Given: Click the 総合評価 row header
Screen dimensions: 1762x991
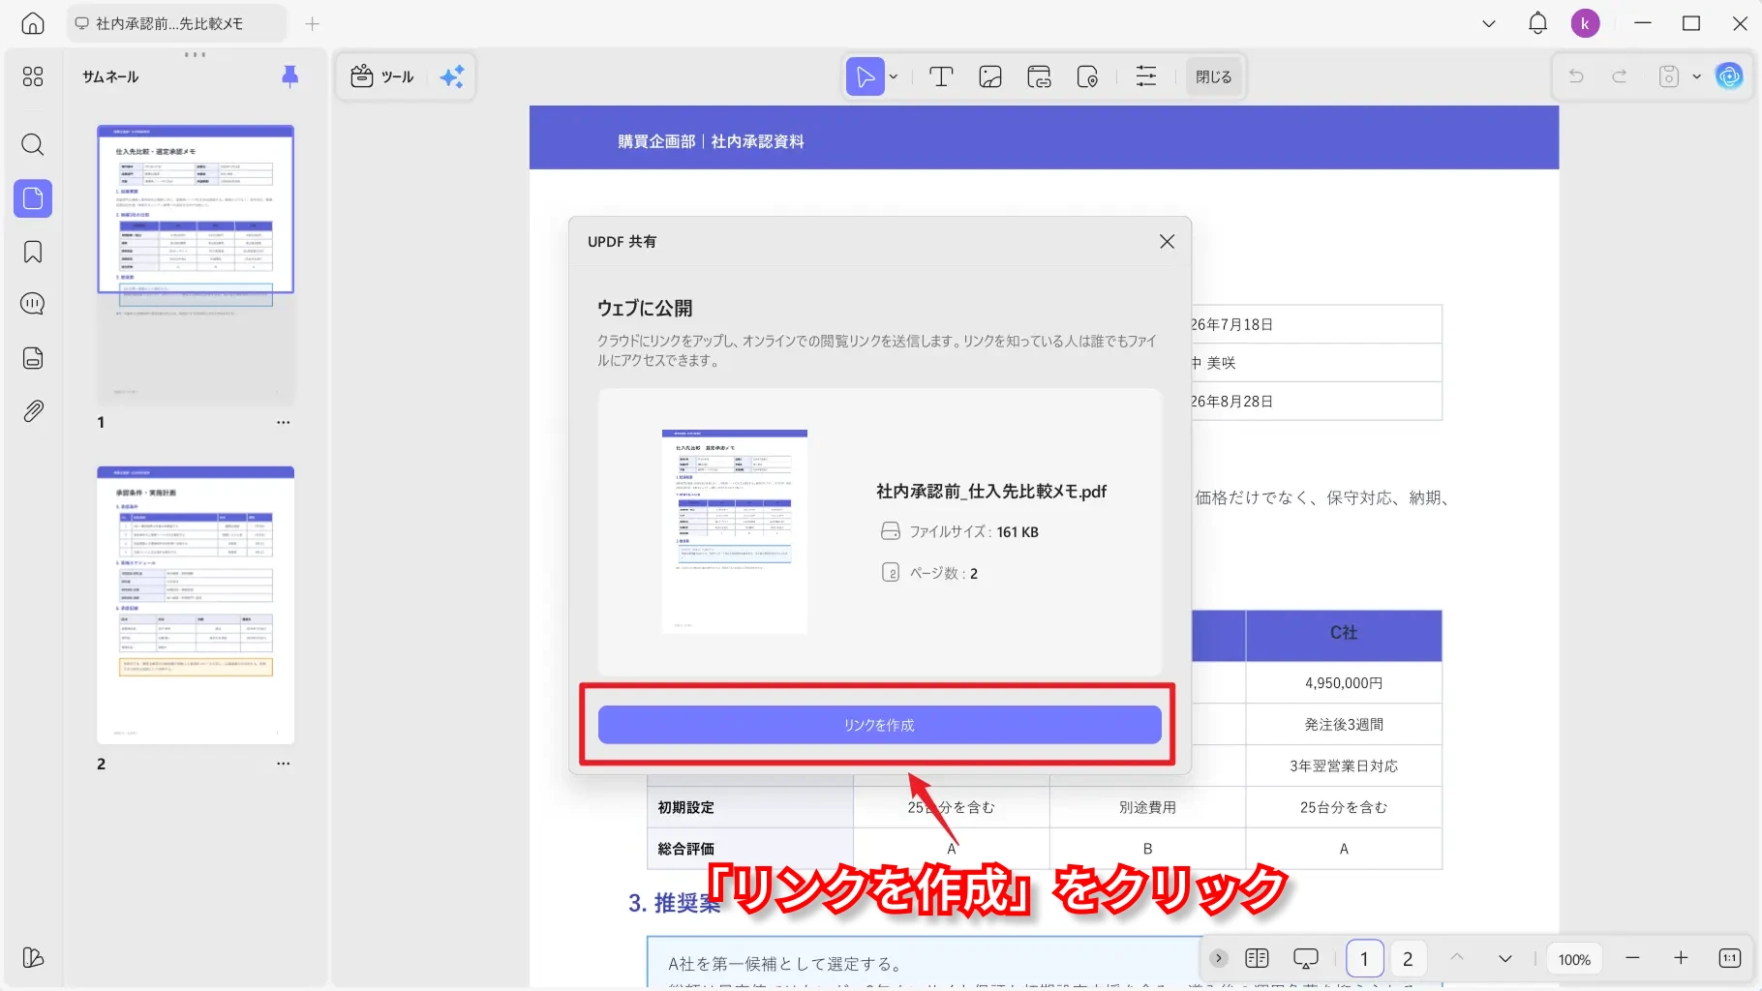Looking at the screenshot, I should [x=749, y=849].
